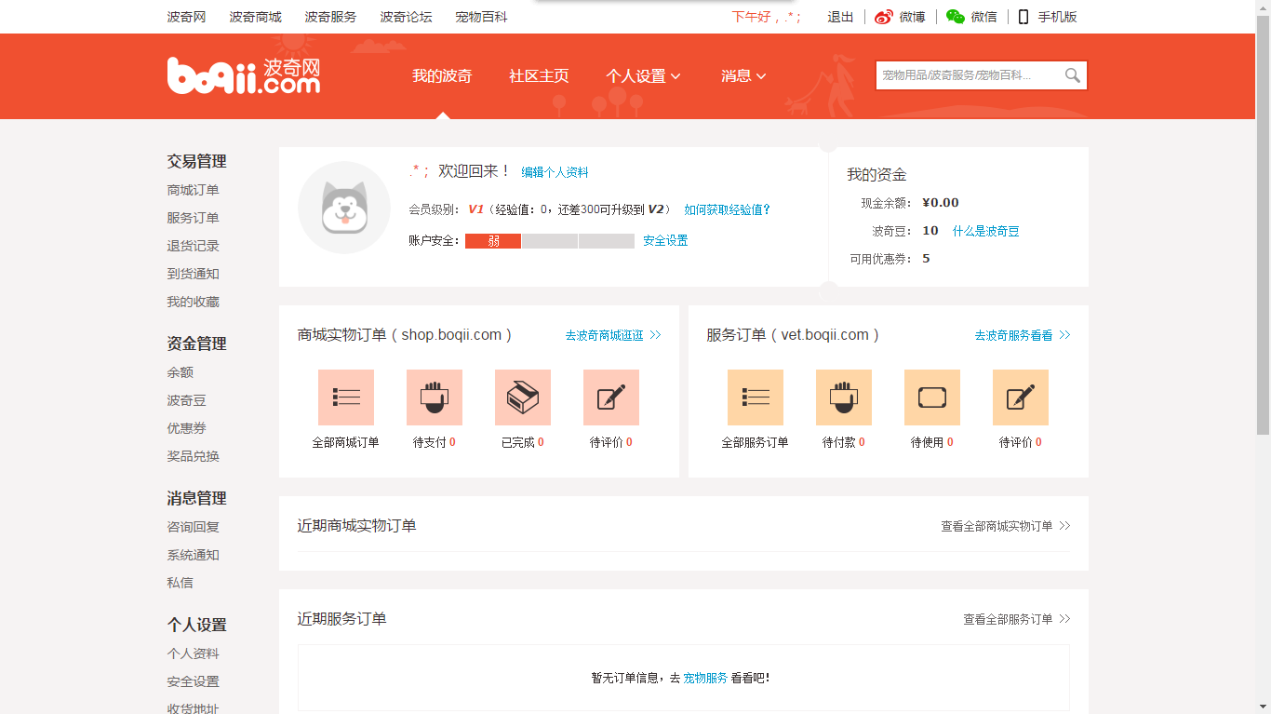This screenshot has height=714, width=1271.
Task: Click 如何获取经验值? link
Action: coord(728,209)
